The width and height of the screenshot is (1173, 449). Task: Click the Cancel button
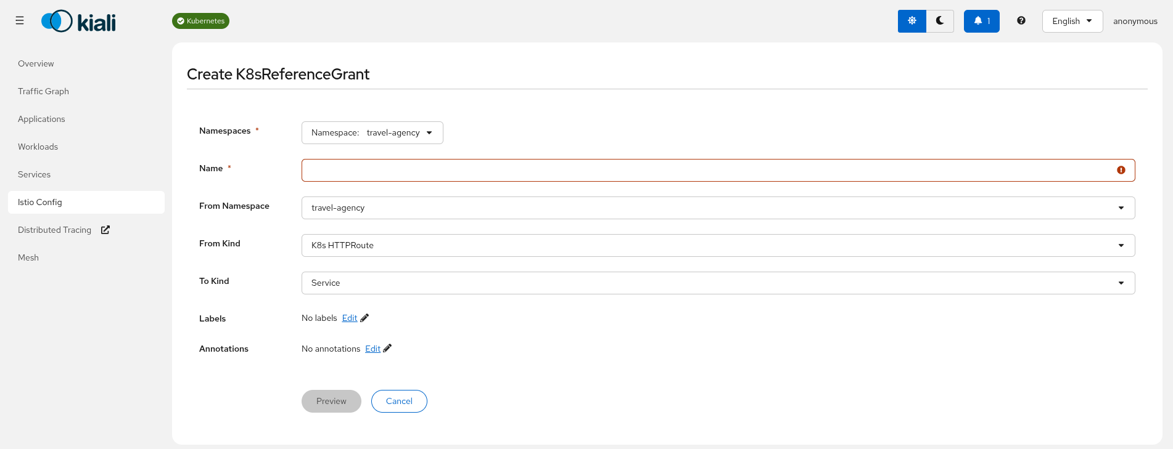point(399,401)
